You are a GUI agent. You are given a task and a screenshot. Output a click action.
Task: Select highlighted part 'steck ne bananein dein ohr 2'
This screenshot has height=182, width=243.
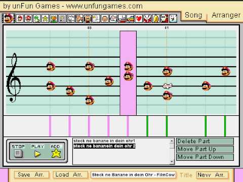point(104,146)
